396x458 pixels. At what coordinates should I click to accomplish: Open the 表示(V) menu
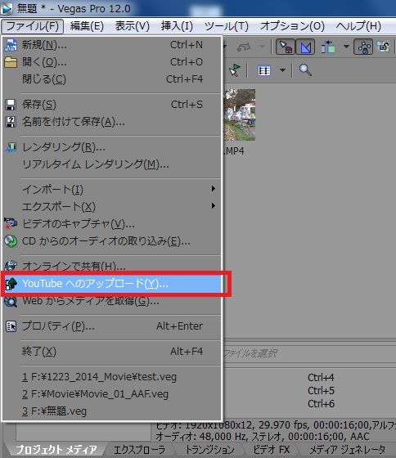pyautogui.click(x=132, y=26)
